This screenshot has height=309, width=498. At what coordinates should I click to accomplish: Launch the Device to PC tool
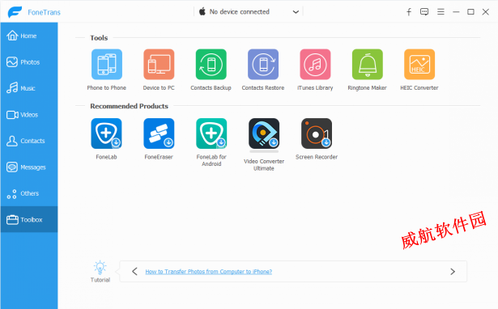[x=159, y=65]
